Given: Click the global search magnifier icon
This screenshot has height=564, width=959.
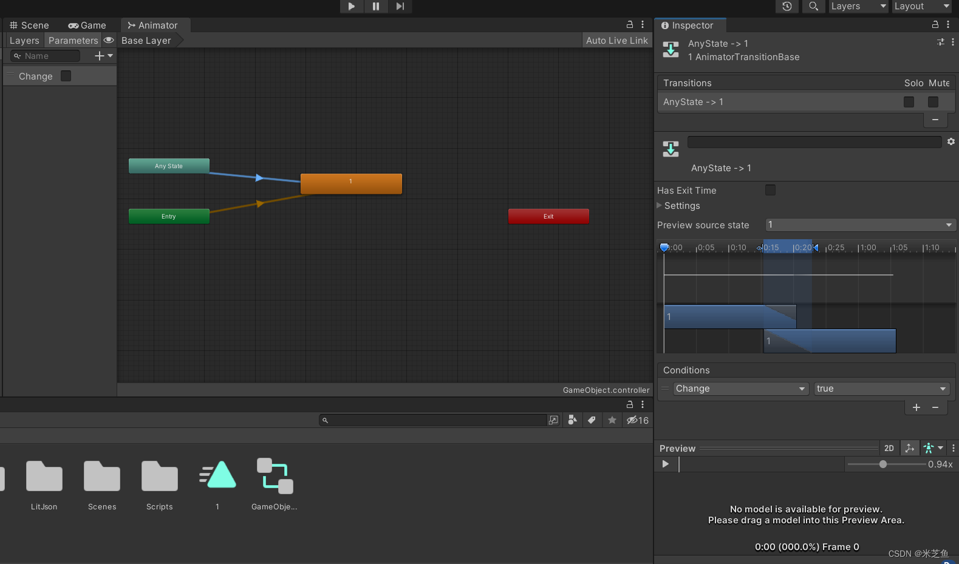Looking at the screenshot, I should click(x=813, y=6).
